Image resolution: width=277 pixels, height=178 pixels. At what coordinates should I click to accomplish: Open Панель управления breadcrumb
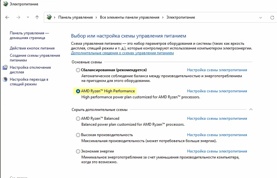pos(75,17)
